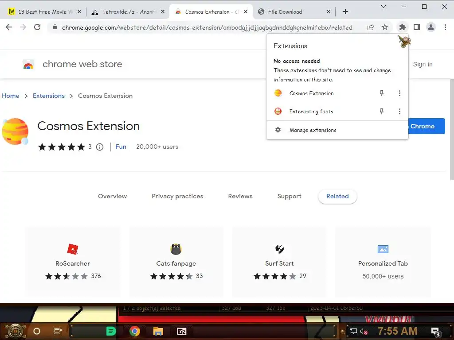454x340 pixels.
Task: Open the Chrome three-dot main menu
Action: (445, 27)
